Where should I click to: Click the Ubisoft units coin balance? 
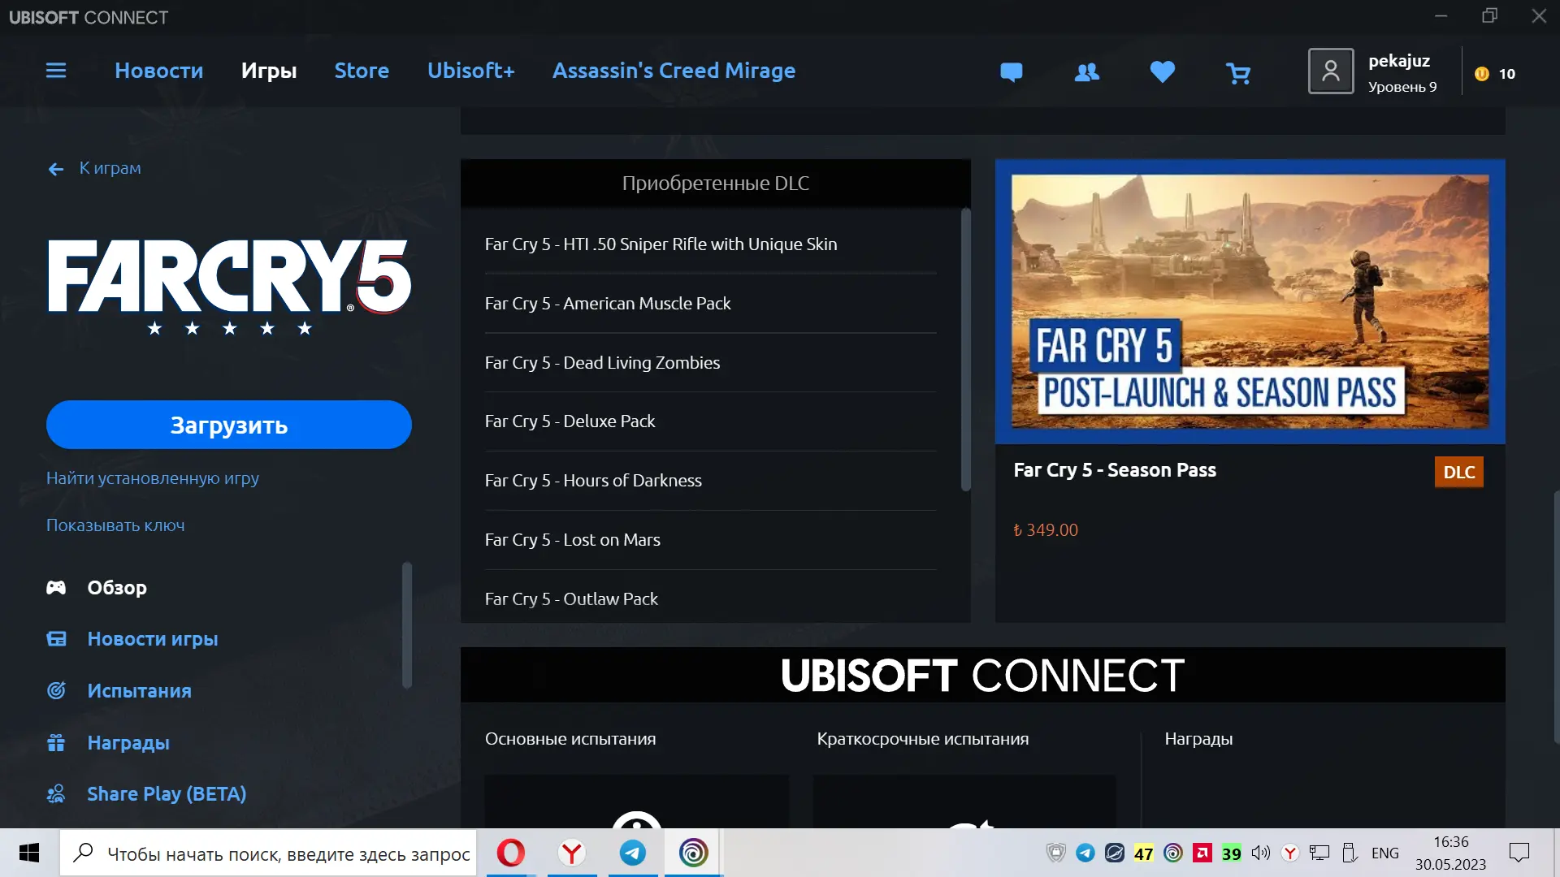coord(1495,74)
